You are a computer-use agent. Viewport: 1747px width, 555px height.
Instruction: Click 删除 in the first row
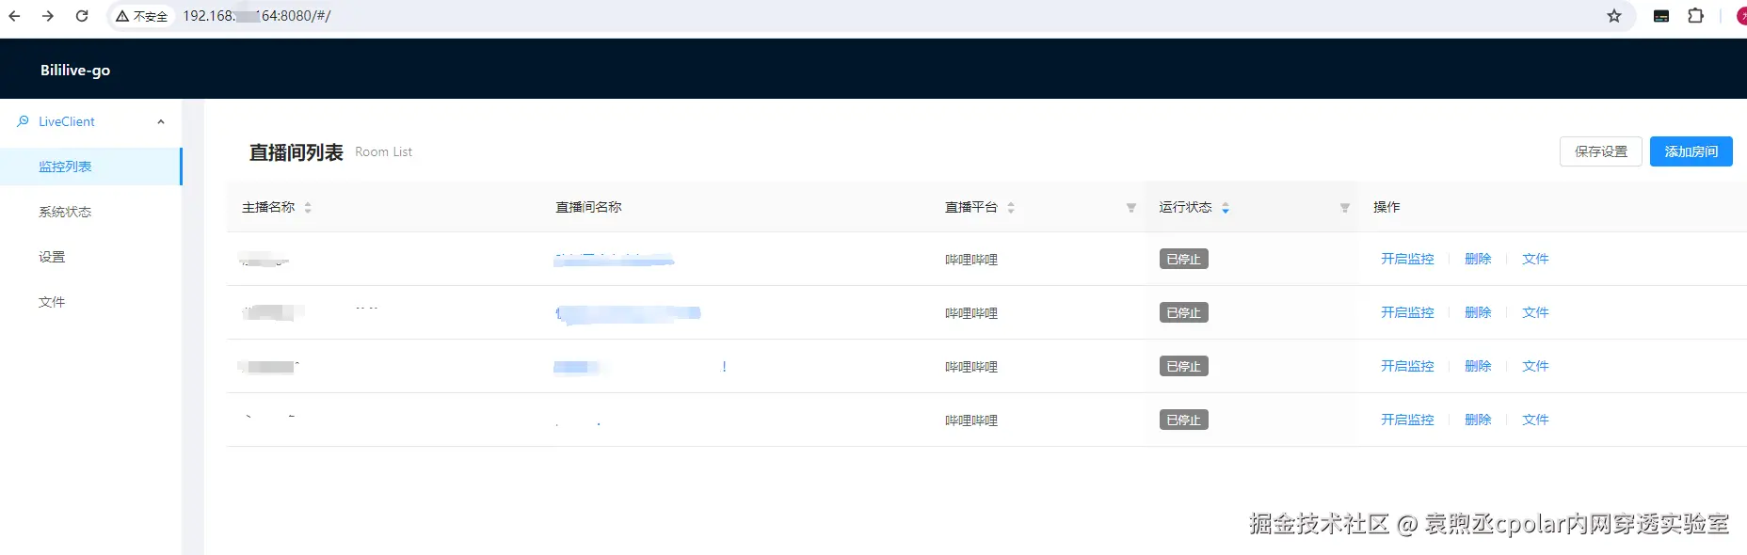pos(1478,259)
